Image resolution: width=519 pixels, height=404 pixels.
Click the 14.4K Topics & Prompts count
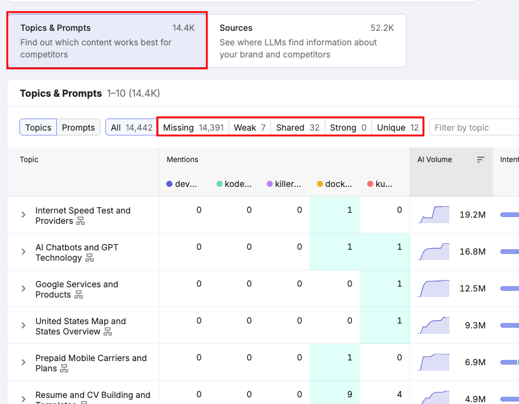[183, 28]
